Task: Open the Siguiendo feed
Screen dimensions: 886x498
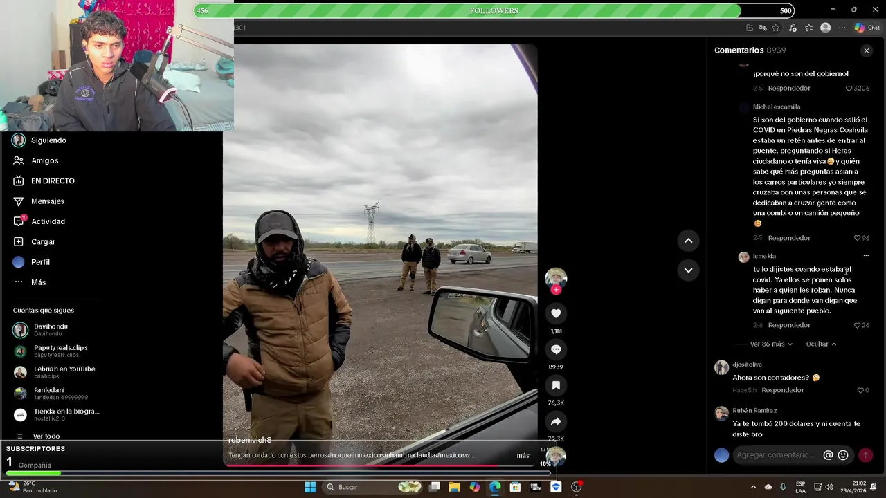Action: pyautogui.click(x=48, y=140)
